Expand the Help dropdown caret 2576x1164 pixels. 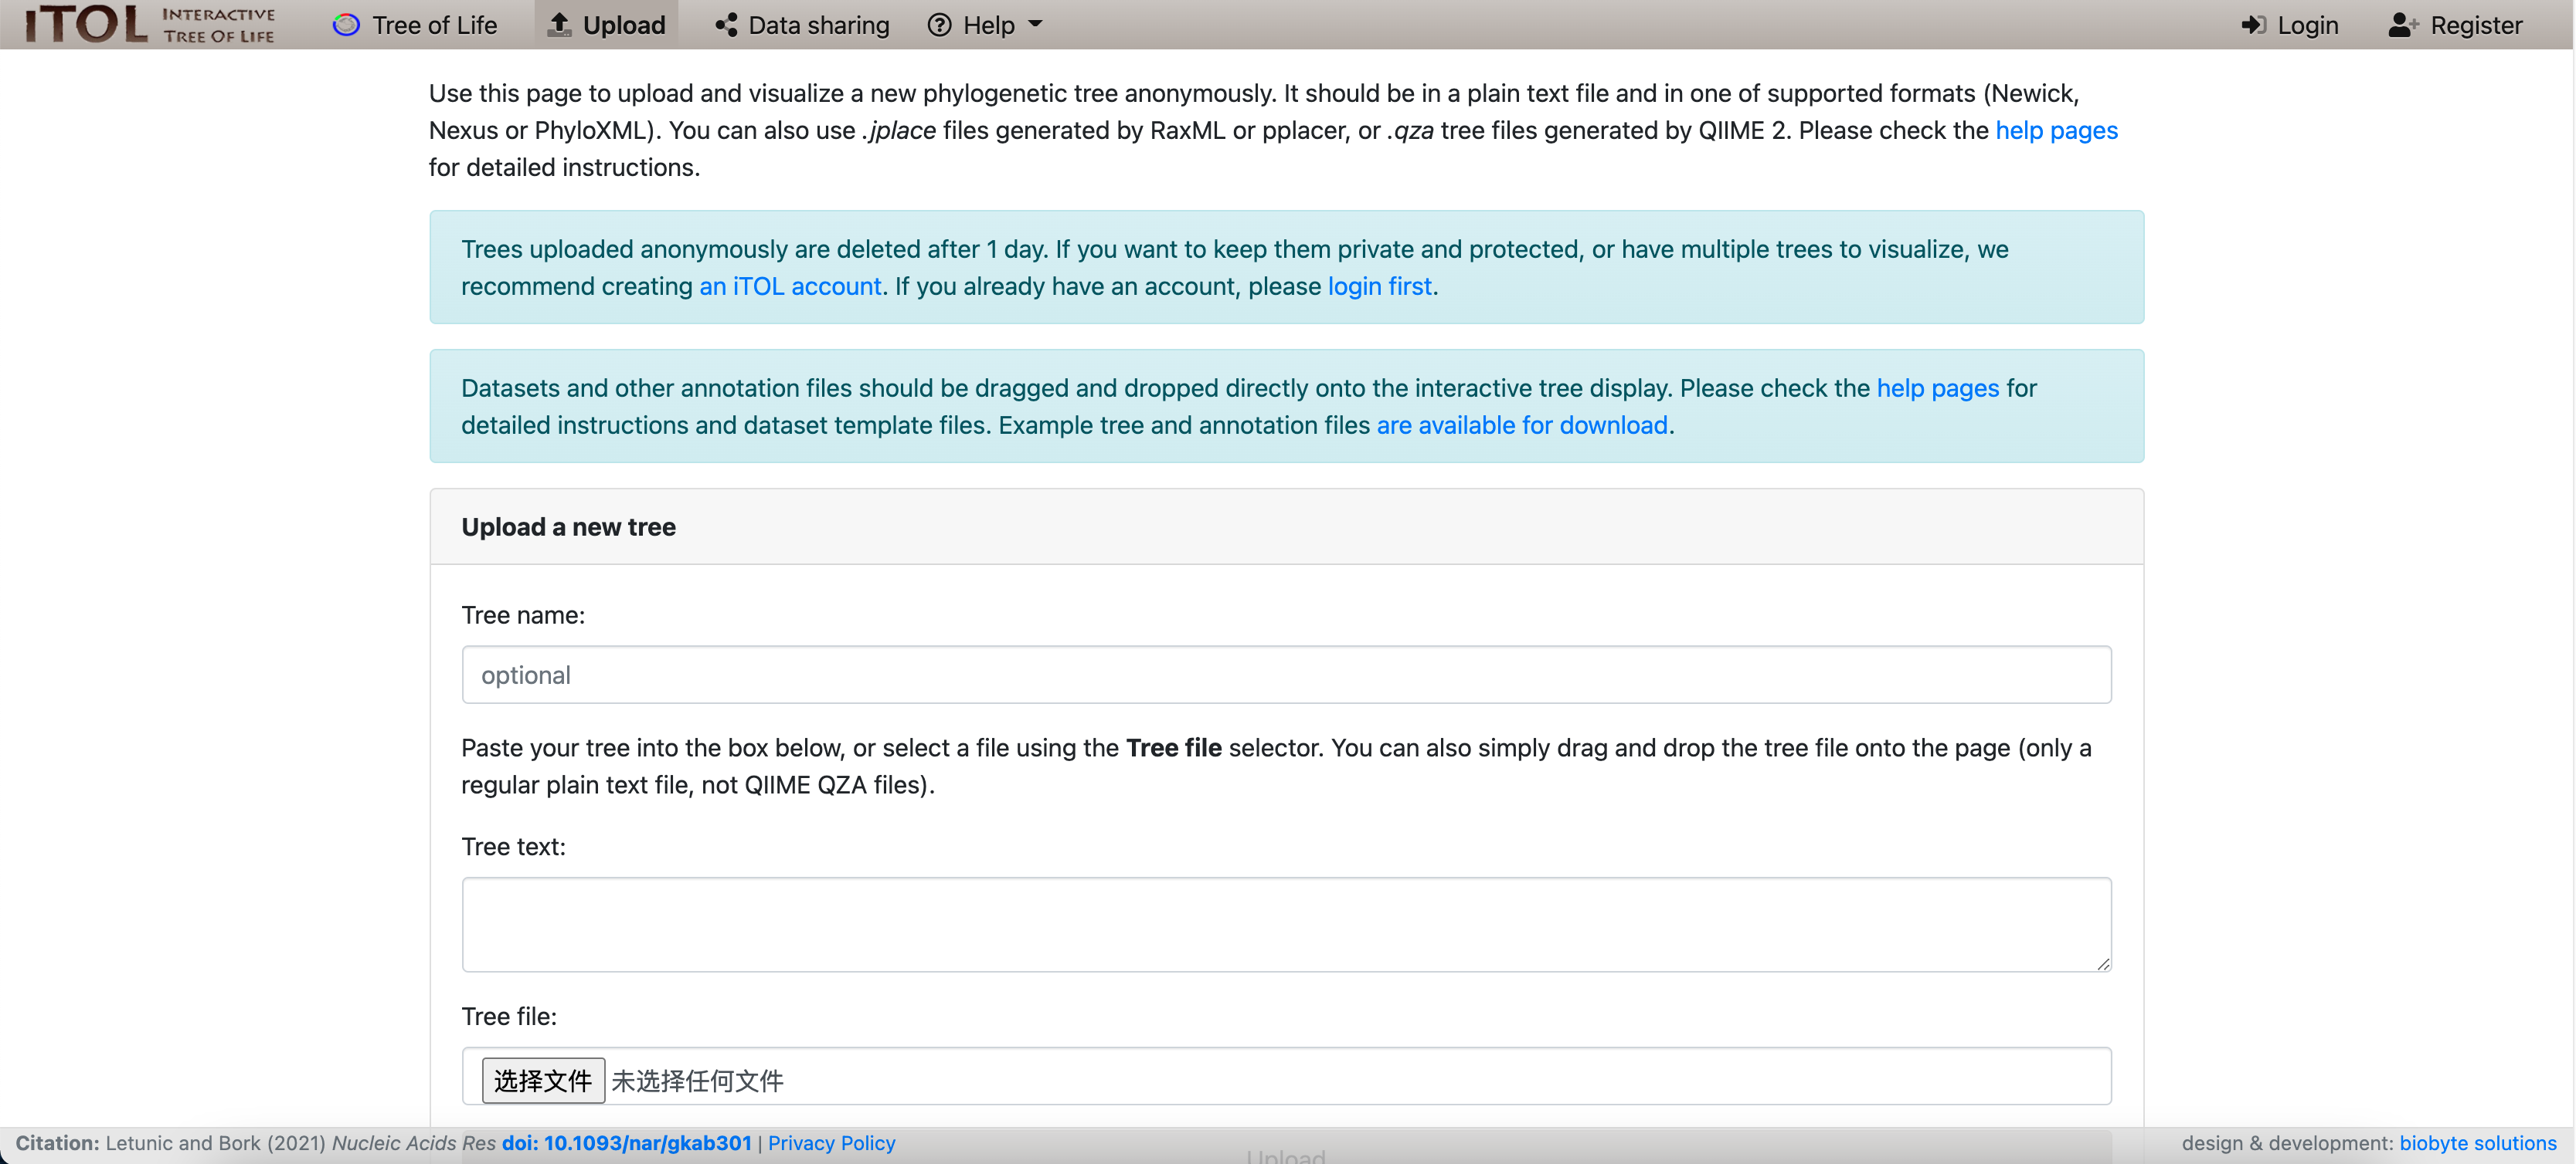(1035, 24)
